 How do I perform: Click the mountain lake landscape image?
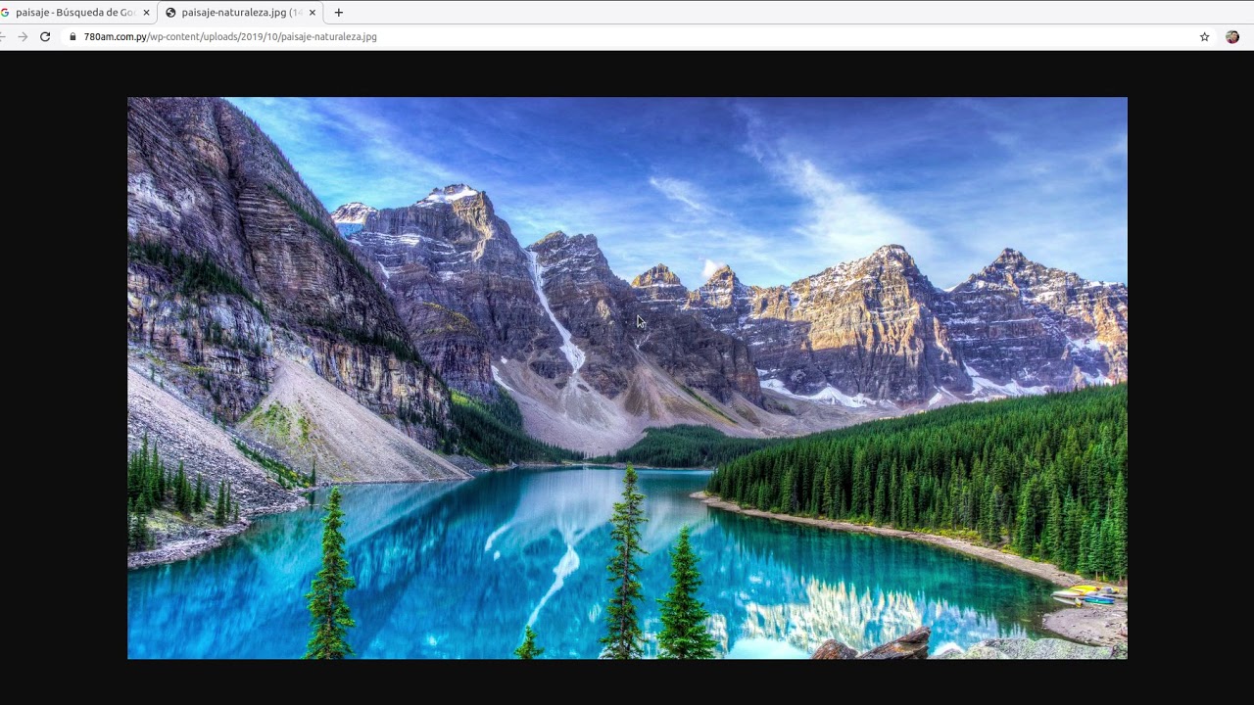627,378
